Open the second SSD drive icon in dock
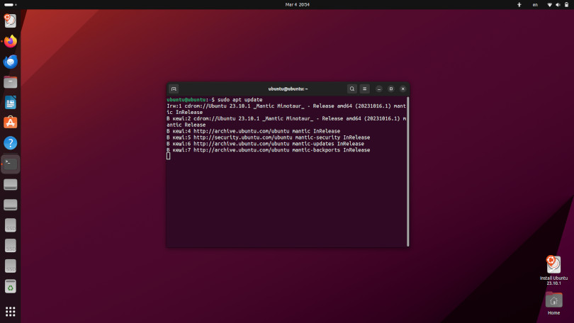 tap(10, 246)
